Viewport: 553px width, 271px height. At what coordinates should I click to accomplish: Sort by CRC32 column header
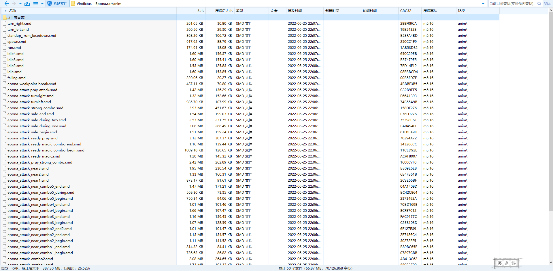click(x=405, y=11)
